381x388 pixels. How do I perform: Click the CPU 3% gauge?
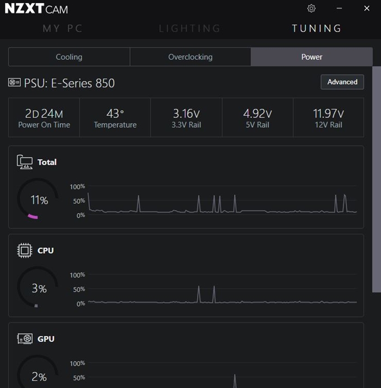pos(38,287)
